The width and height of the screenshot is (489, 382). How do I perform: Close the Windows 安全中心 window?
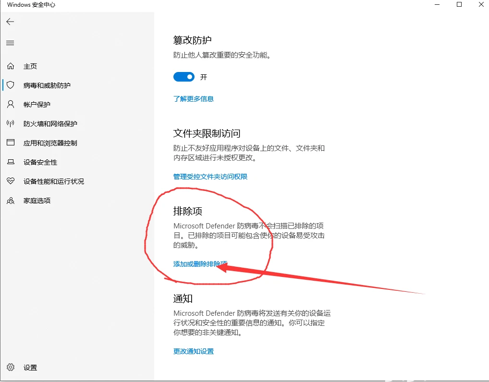pos(481,5)
